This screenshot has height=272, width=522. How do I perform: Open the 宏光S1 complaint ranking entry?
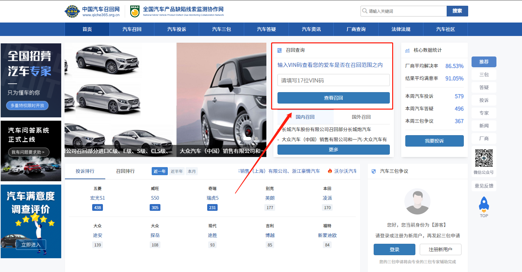click(x=98, y=198)
